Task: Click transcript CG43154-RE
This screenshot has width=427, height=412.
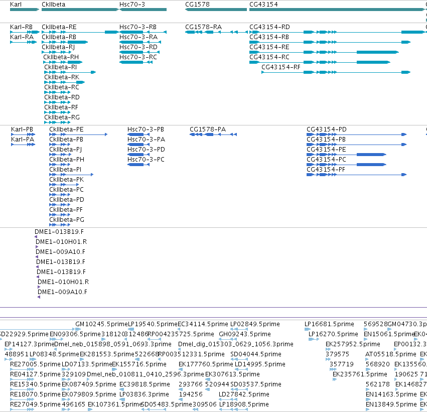Action: (x=269, y=47)
